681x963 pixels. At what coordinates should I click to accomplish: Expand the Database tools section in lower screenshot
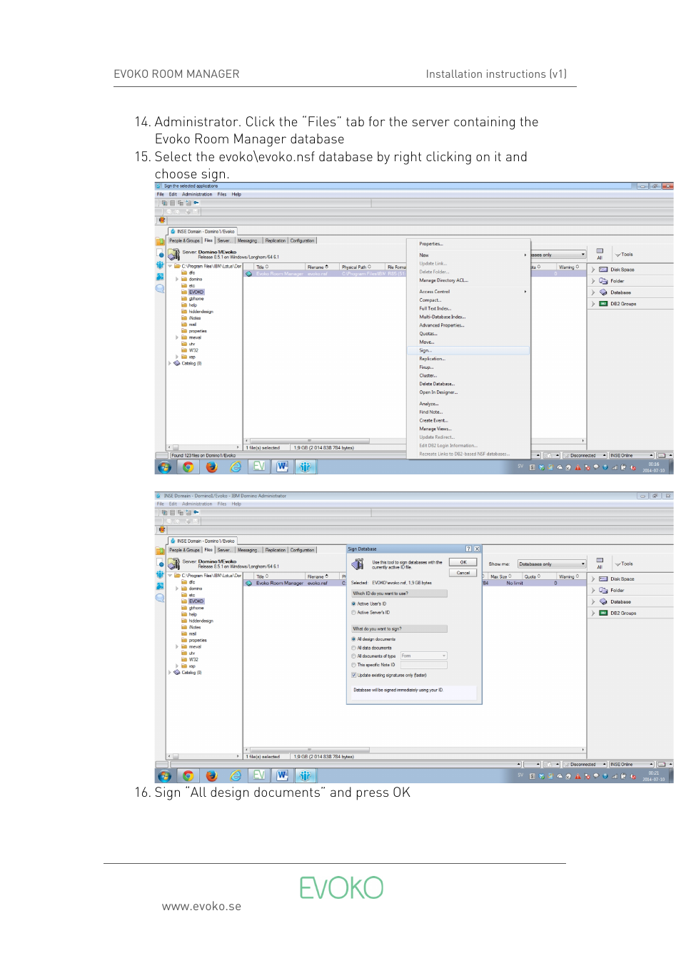(x=593, y=601)
